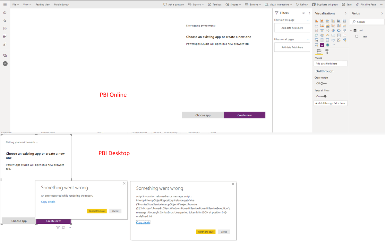The image size is (385, 250).
Task: Click Create new in PBI Desktop visual
Action: tap(53, 221)
